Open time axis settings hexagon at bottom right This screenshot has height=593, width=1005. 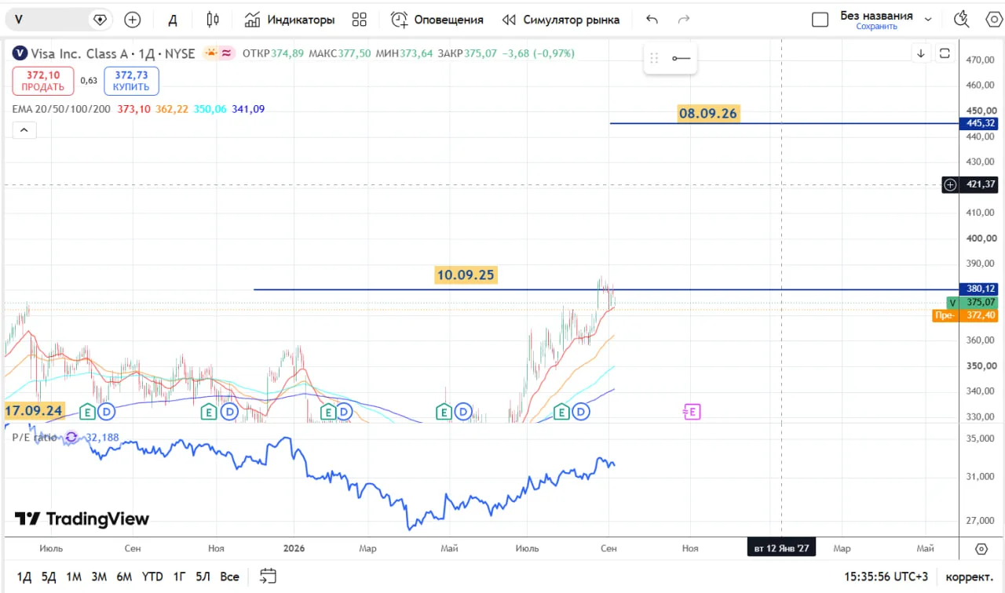[x=981, y=548]
